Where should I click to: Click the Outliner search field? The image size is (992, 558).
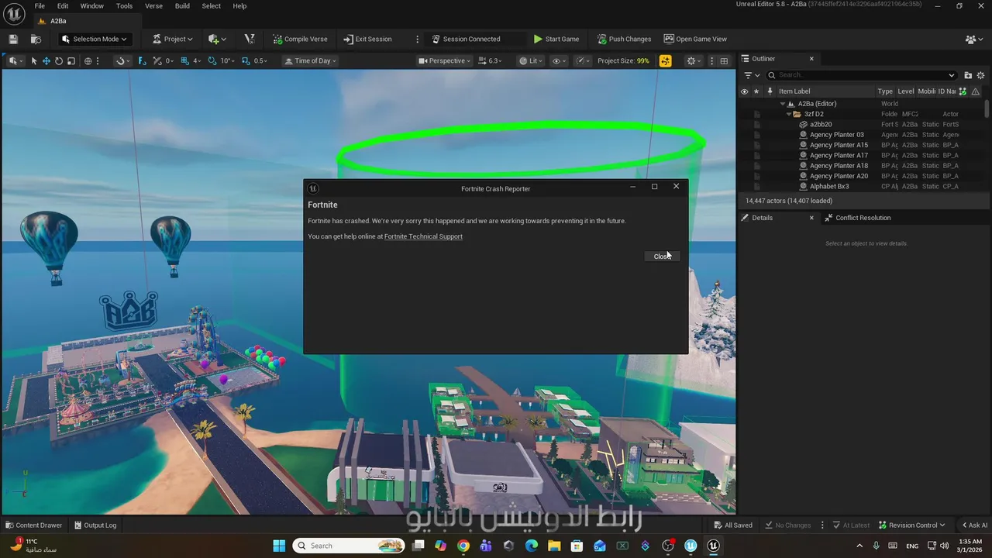[x=862, y=75]
